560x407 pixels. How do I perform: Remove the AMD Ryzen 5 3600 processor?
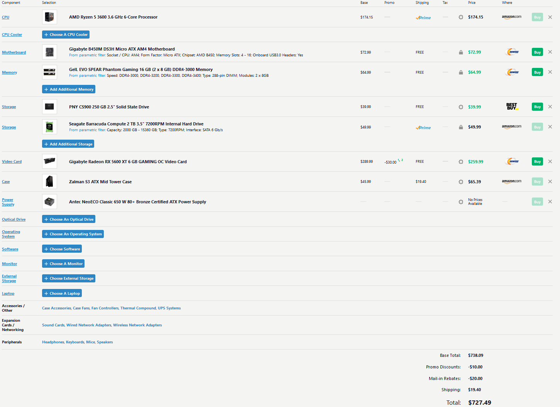pyautogui.click(x=550, y=17)
